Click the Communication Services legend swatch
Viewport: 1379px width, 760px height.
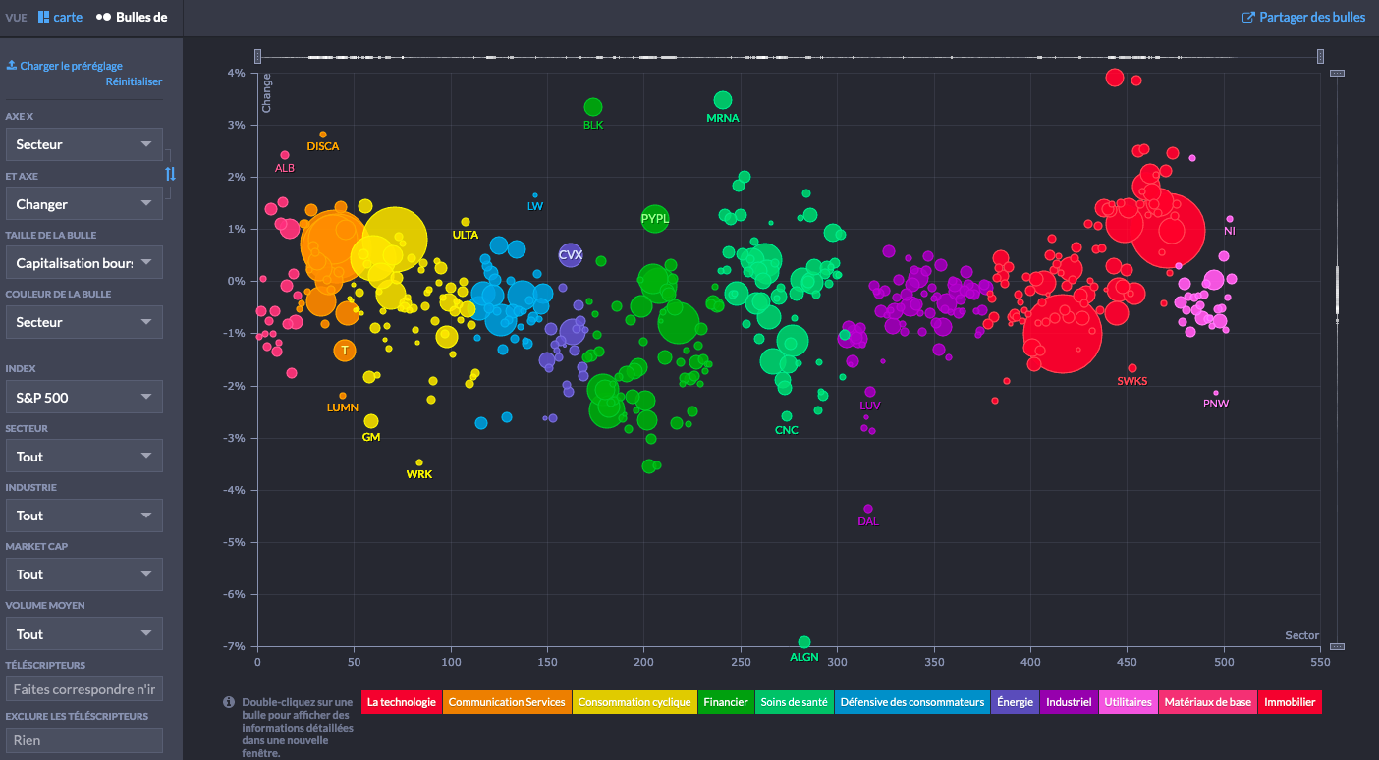(x=507, y=702)
